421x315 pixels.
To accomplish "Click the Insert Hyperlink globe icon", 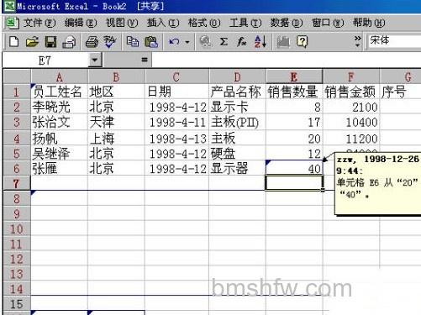I will click(x=205, y=42).
